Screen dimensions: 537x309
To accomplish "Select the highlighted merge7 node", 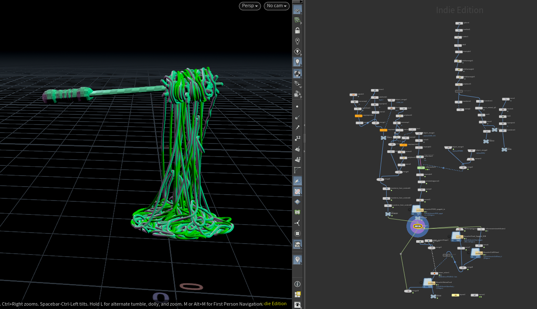I will 417,227.
